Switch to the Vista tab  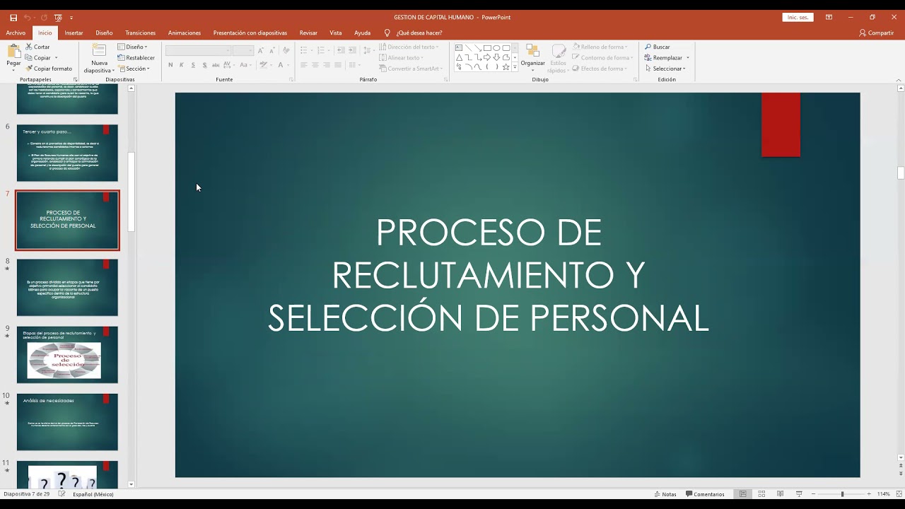[335, 33]
